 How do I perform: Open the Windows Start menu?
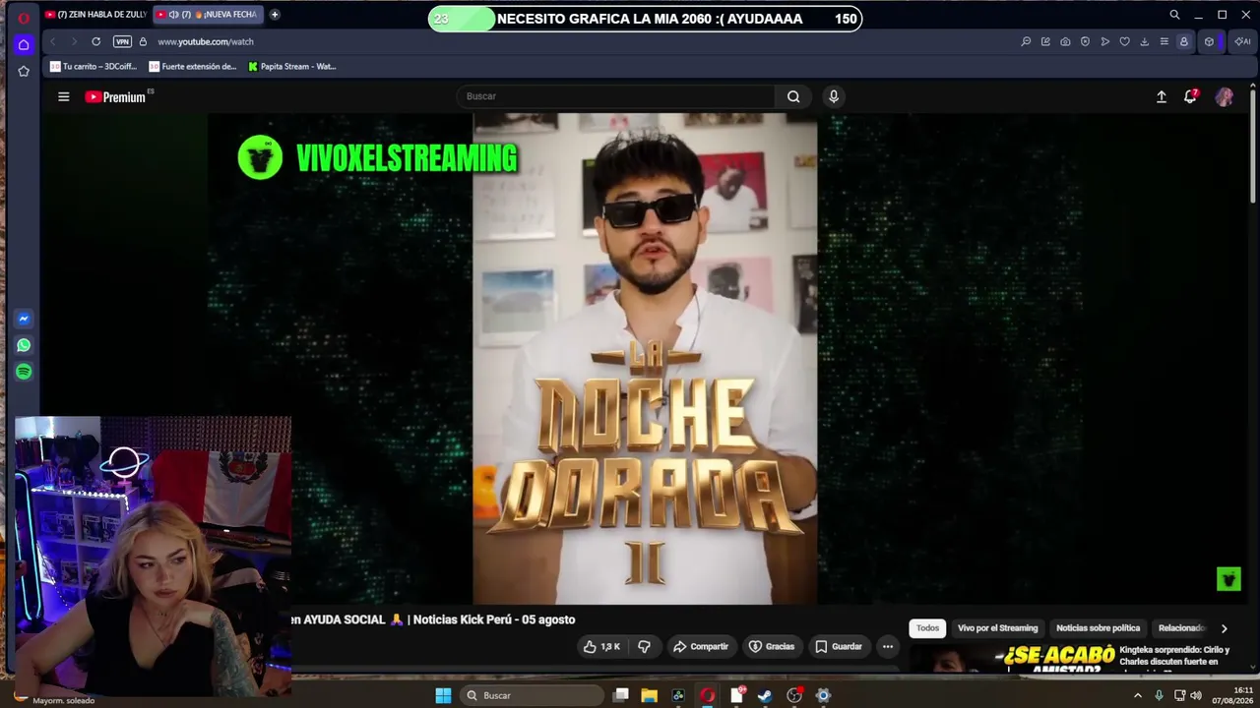click(443, 695)
